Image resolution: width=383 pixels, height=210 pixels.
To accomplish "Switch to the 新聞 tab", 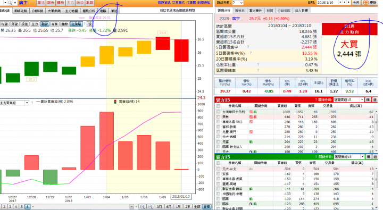I will coord(270,11).
